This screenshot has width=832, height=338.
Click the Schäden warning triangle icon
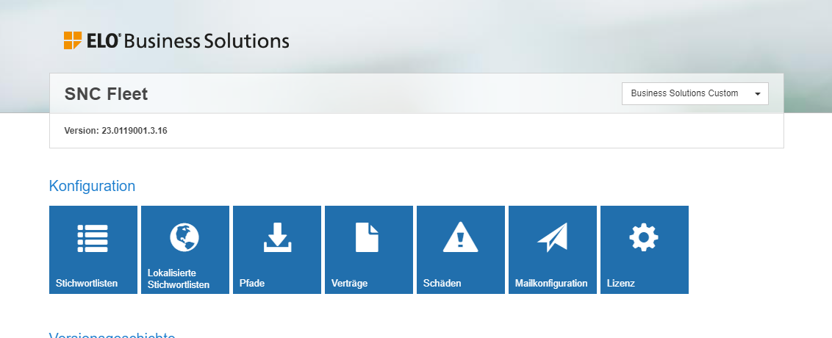460,237
